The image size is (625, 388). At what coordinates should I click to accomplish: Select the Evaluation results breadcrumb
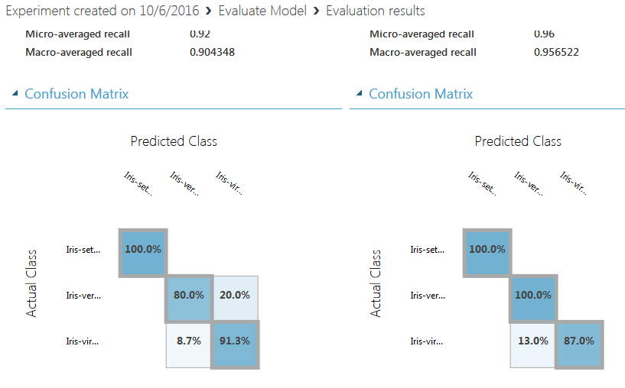375,11
